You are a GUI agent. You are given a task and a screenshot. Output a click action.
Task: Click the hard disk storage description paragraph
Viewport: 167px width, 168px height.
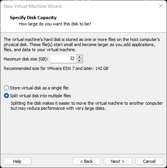(82, 45)
